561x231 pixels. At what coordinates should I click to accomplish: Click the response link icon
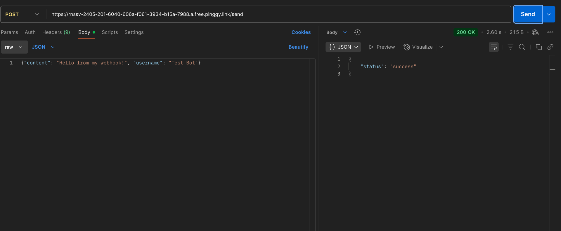(x=550, y=47)
